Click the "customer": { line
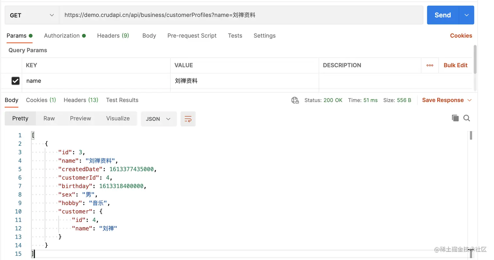The width and height of the screenshot is (494, 260). coord(80,211)
